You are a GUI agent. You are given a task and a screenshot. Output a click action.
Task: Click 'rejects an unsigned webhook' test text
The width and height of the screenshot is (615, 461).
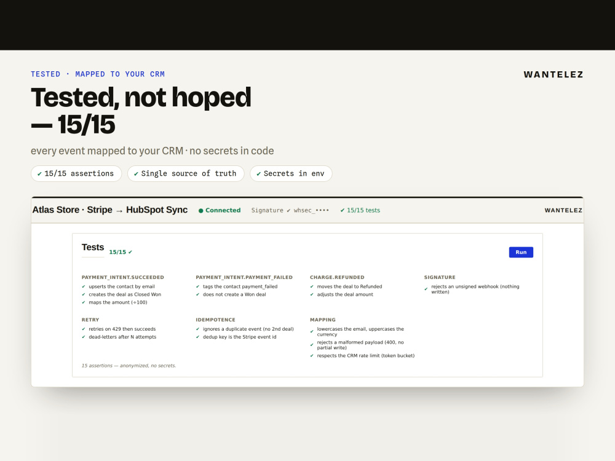(475, 290)
